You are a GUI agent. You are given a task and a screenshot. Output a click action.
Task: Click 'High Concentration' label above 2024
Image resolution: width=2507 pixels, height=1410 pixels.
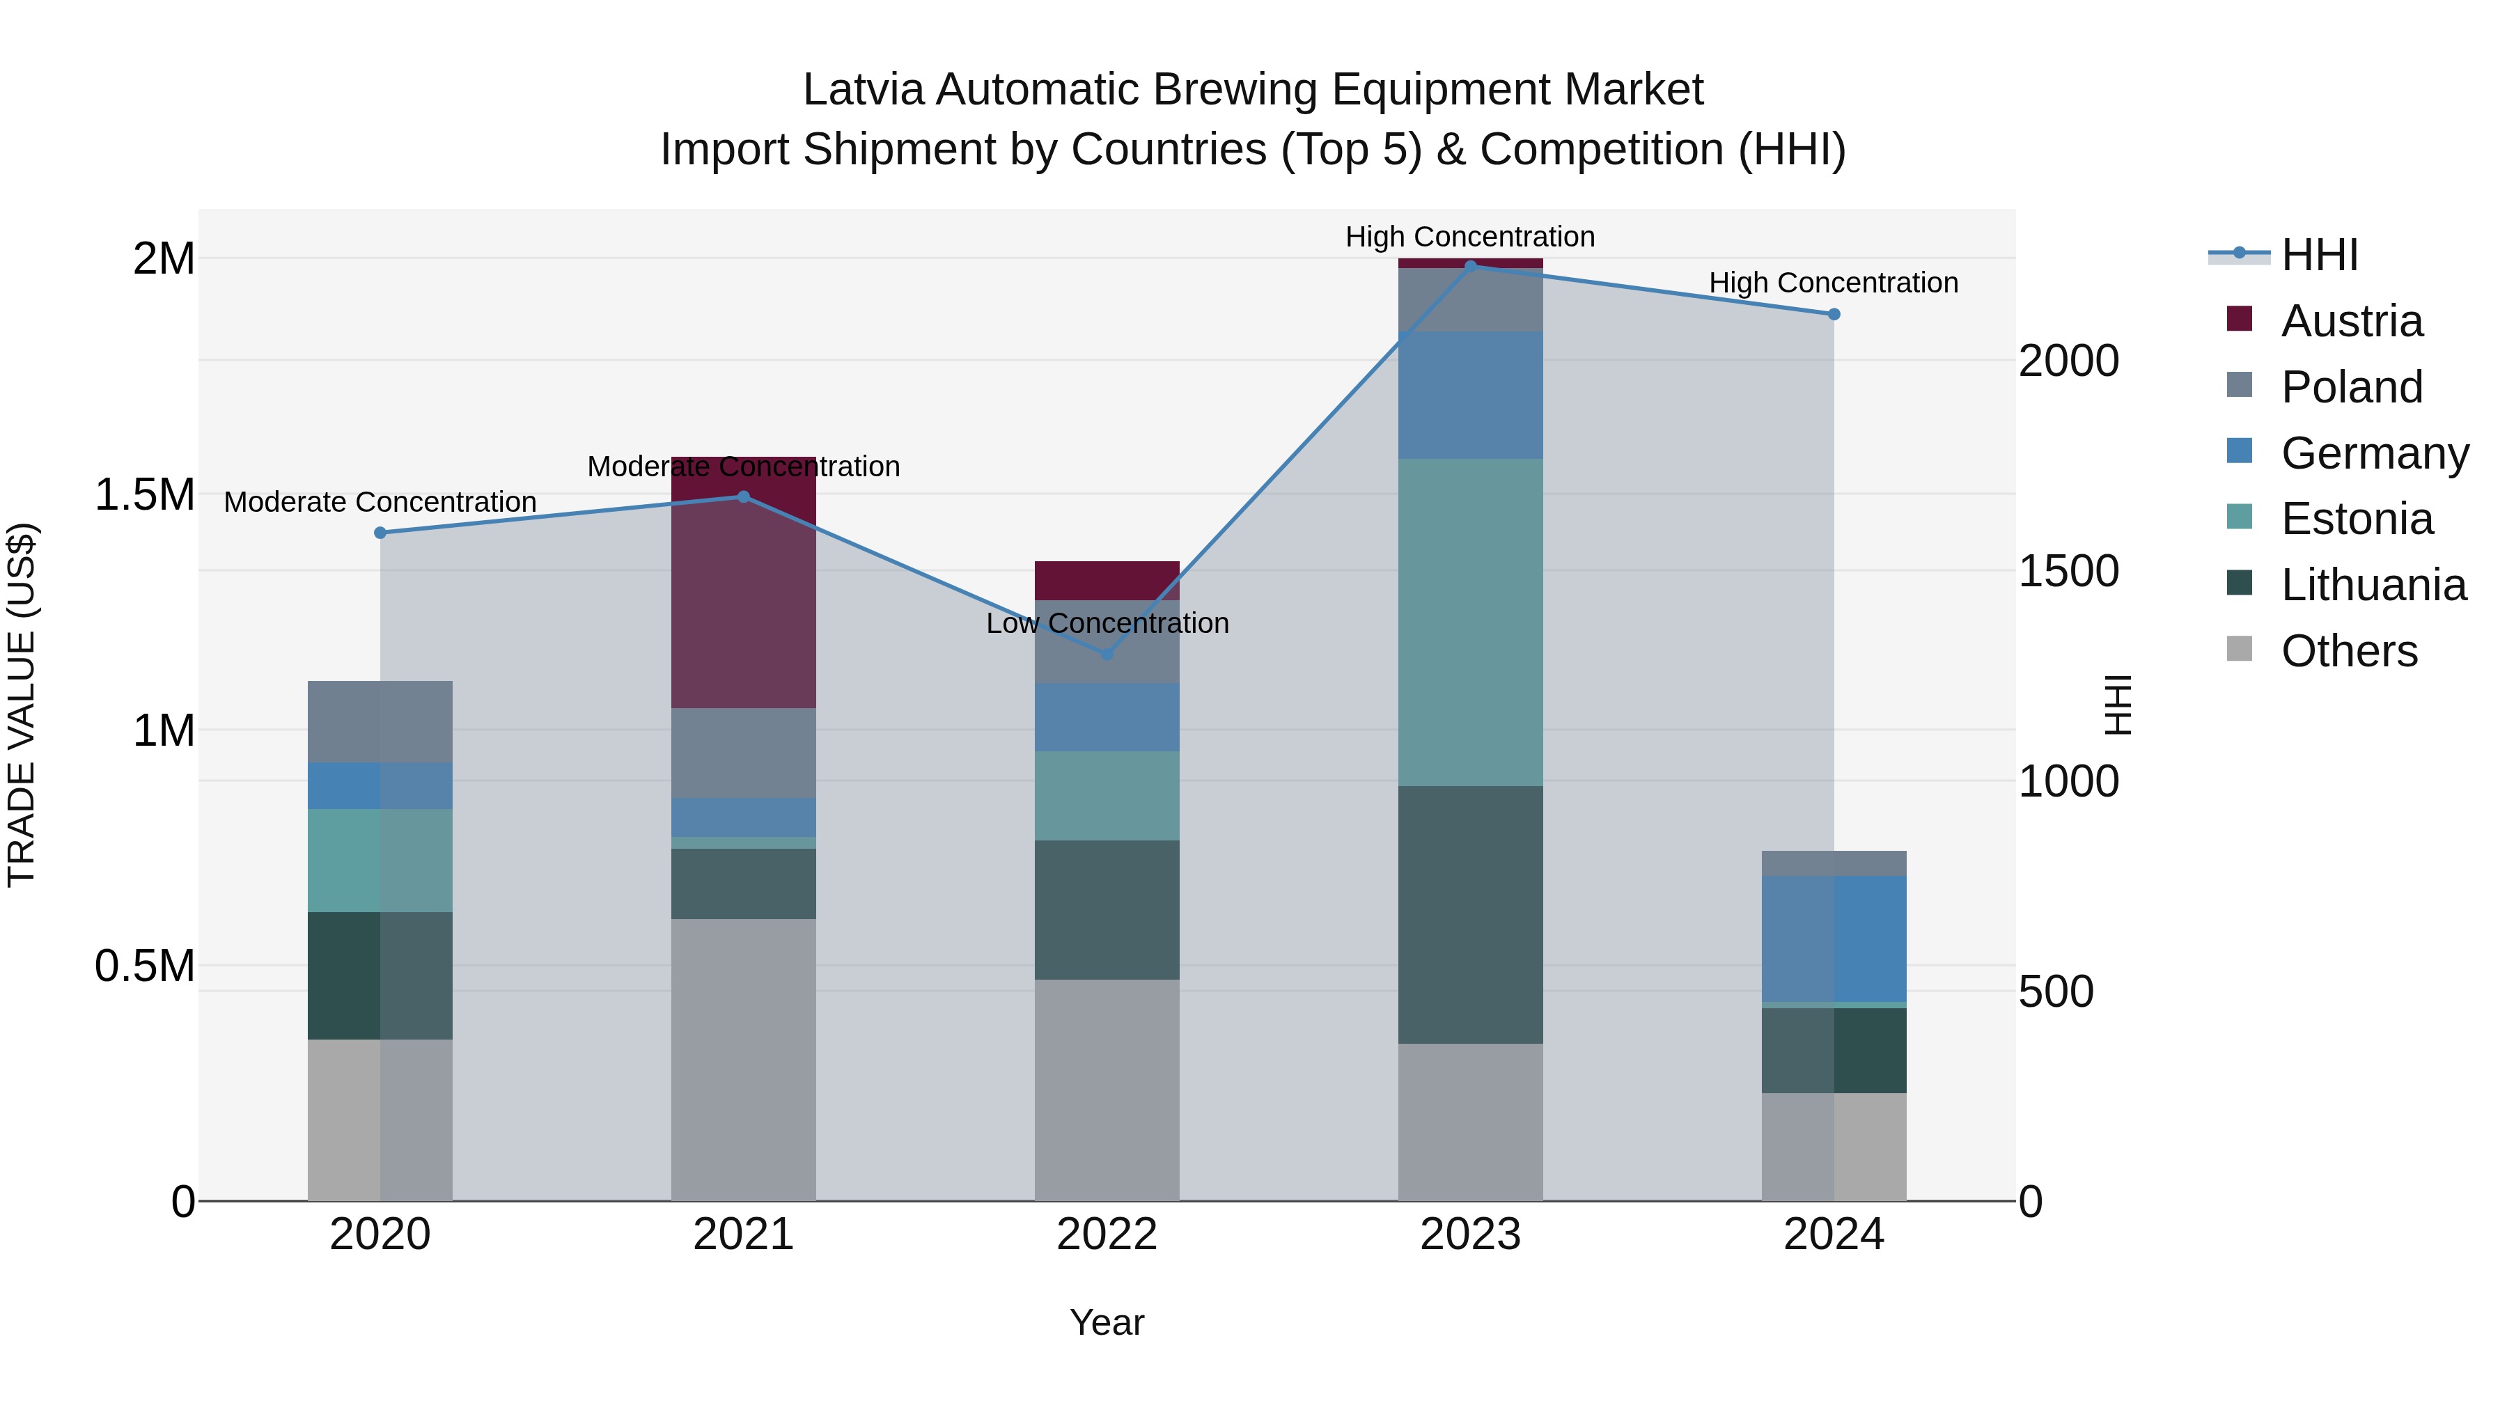(x=1834, y=283)
